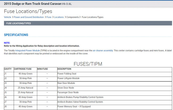The height and width of the screenshot is (110, 173).
Task: Select 'Driver Door Node' description
Action: [x=66, y=88]
